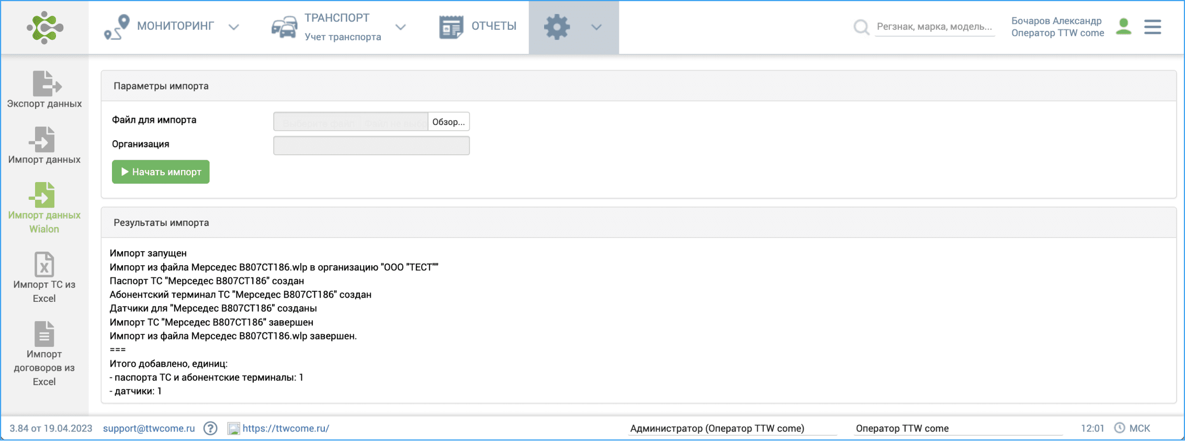
Task: Click the Результаты импорта panel header
Action: click(x=638, y=222)
